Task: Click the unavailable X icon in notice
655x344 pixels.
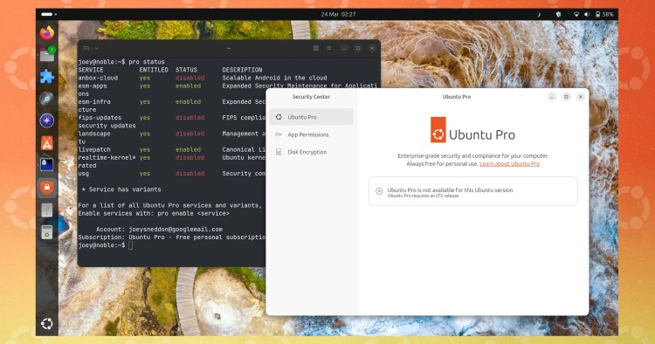Action: [379, 191]
